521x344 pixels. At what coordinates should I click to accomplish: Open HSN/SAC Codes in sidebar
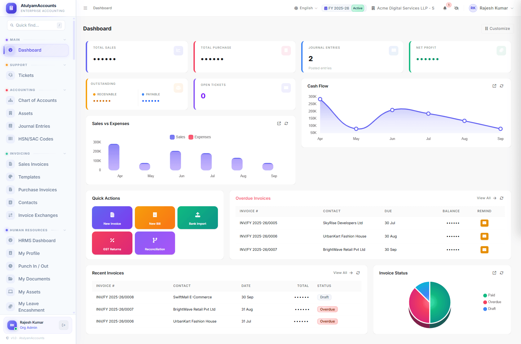click(36, 139)
